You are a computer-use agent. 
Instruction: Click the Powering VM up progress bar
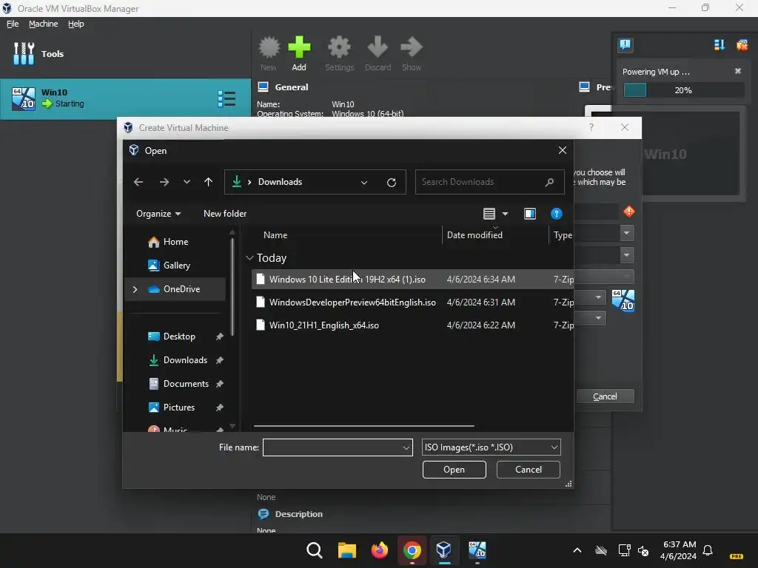pyautogui.click(x=683, y=90)
